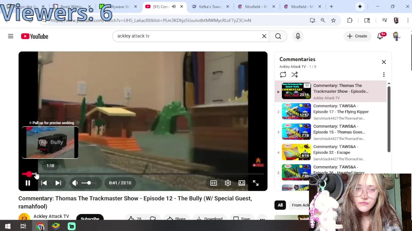Open Windows Start menu
412x231 pixels.
8,227
